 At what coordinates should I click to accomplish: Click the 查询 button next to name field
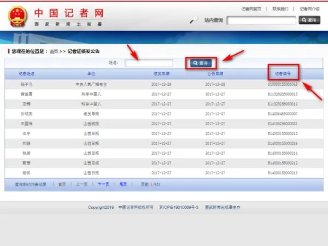coord(201,63)
